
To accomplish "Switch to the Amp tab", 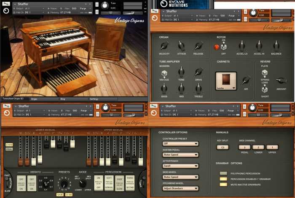I will click(x=73, y=99).
